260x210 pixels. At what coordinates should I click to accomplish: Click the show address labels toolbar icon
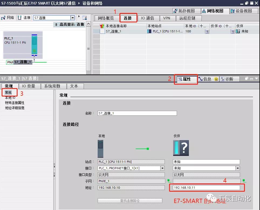85,18
